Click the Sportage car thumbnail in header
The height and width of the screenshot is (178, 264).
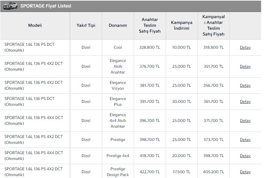pyautogui.click(x=10, y=6)
